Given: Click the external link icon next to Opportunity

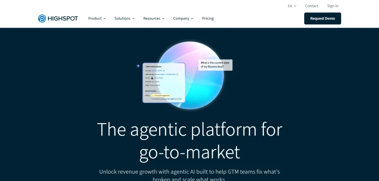Looking at the screenshot, I should coord(177,74).
